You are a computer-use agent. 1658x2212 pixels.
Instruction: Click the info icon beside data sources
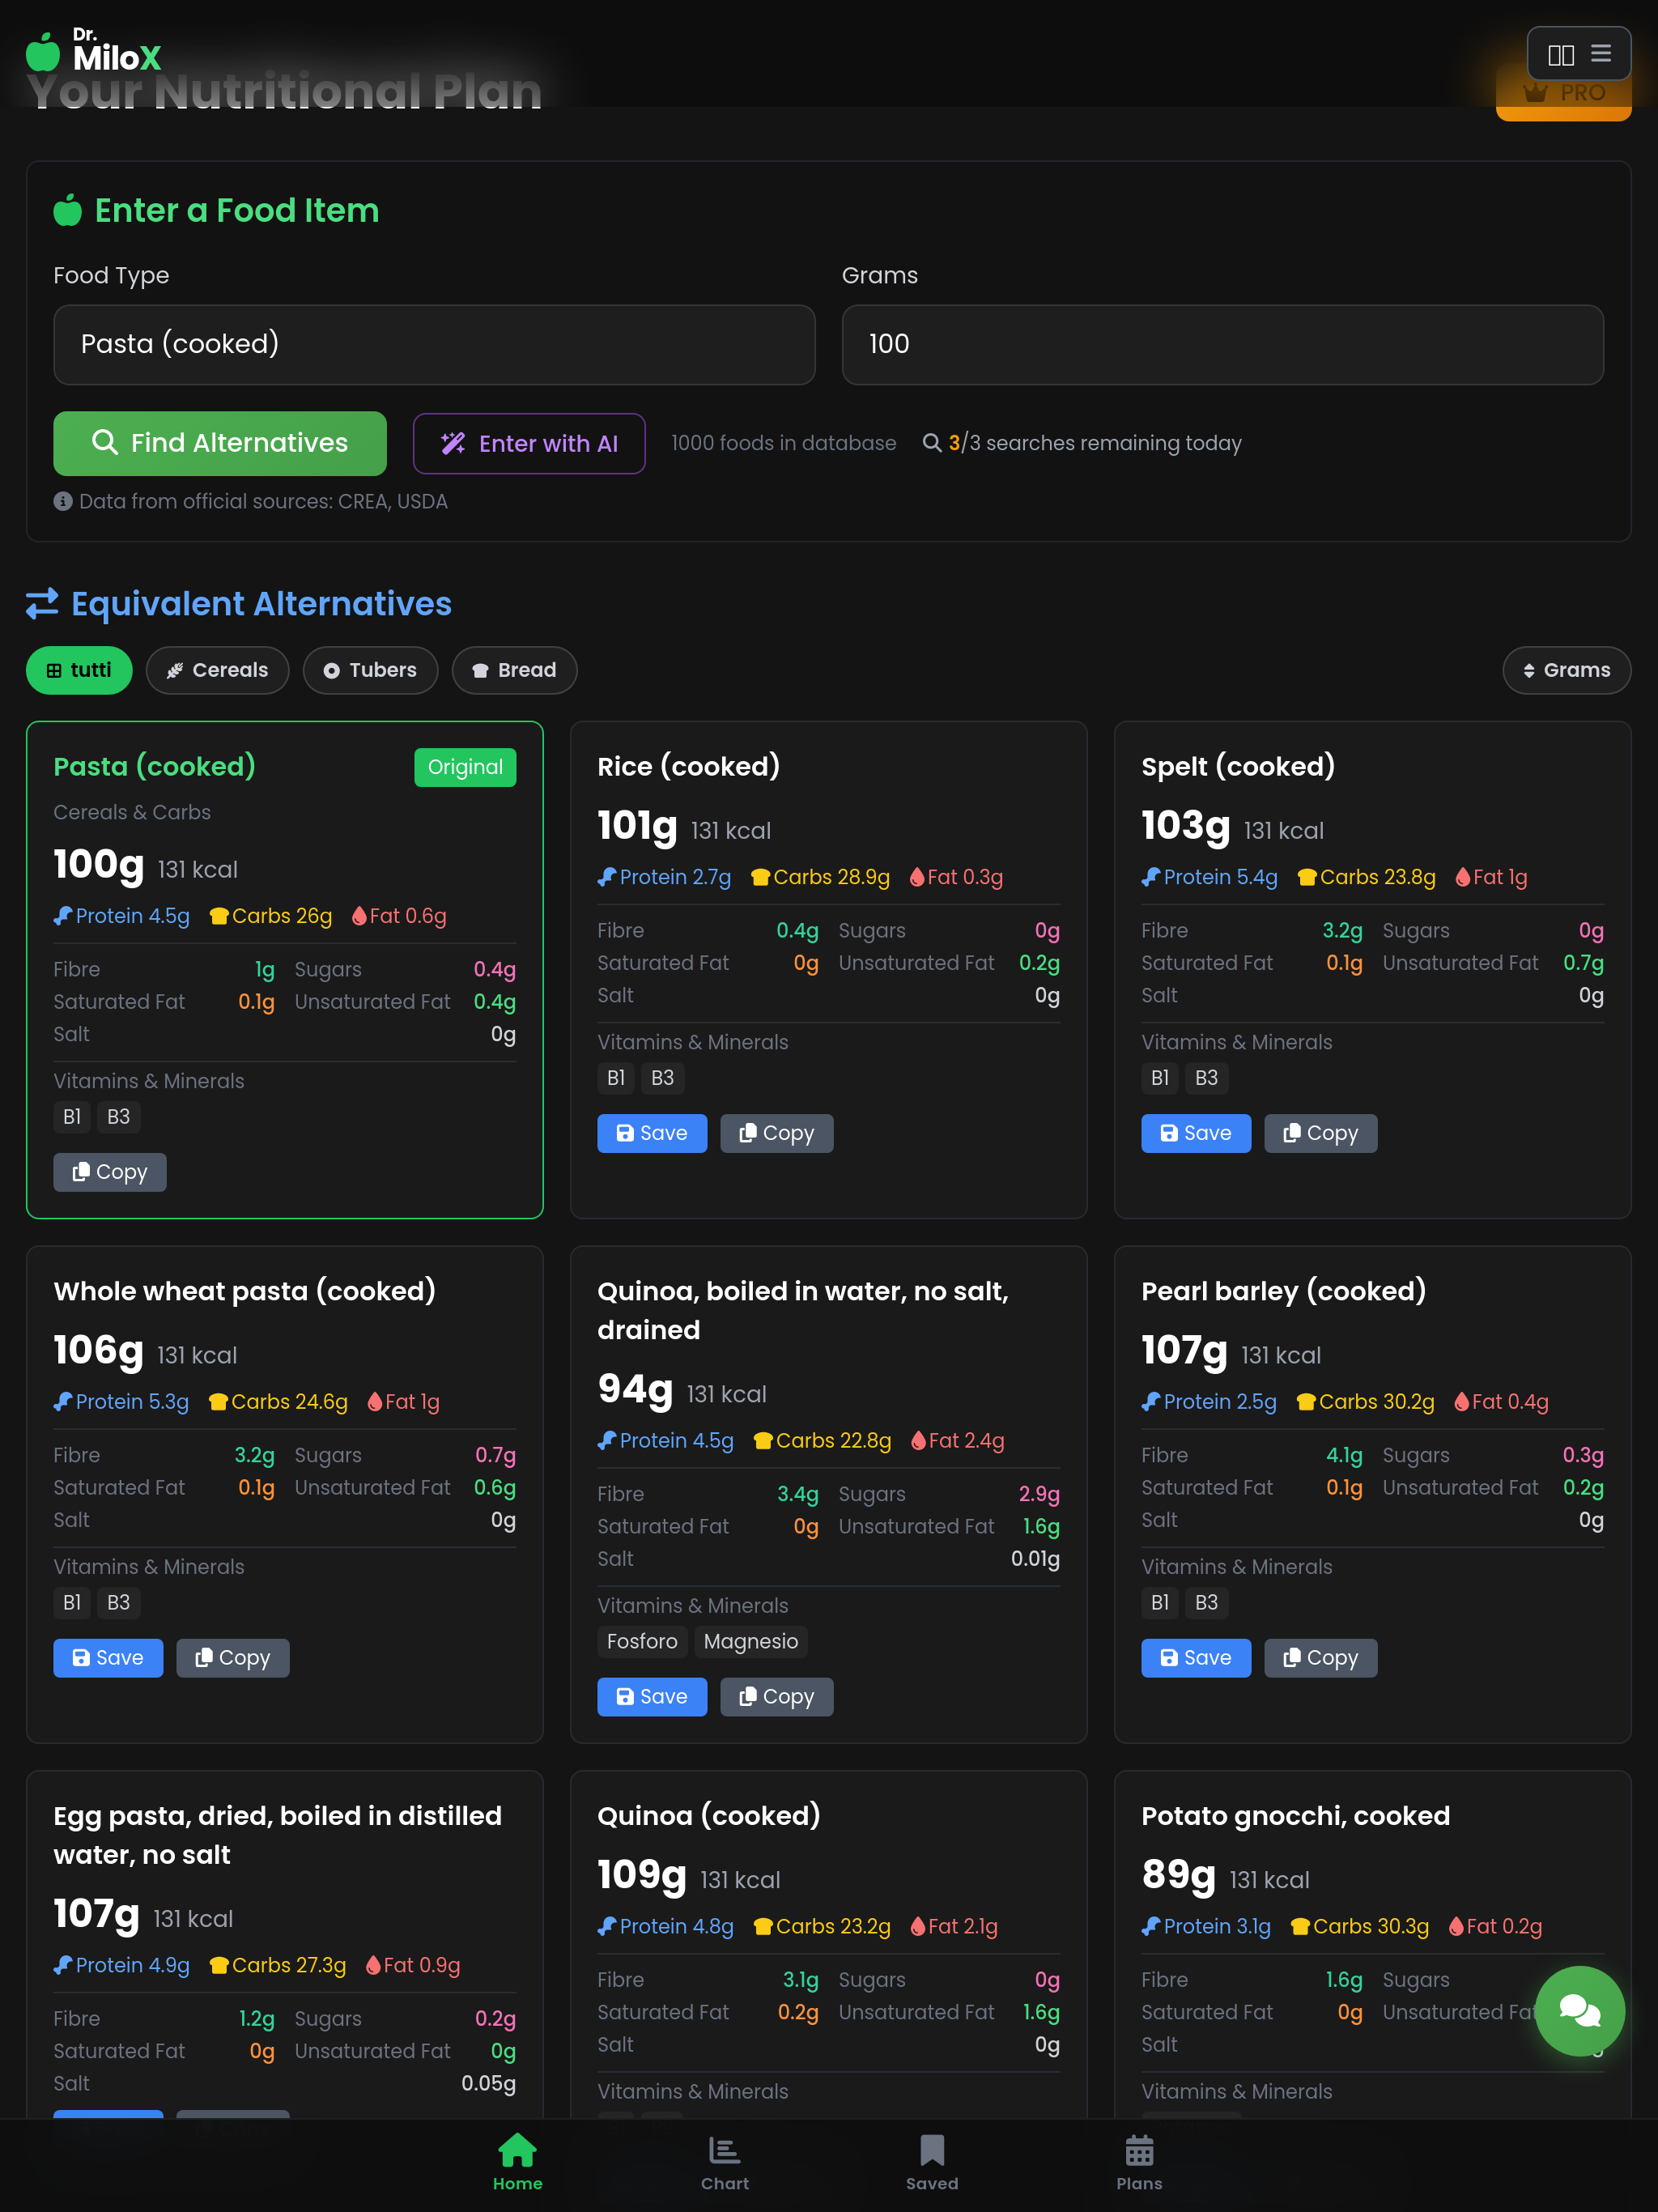[x=63, y=501]
